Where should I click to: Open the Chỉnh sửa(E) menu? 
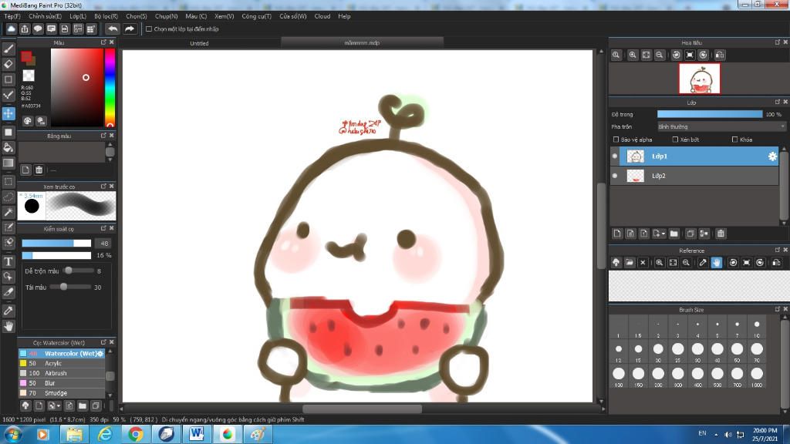[45, 16]
